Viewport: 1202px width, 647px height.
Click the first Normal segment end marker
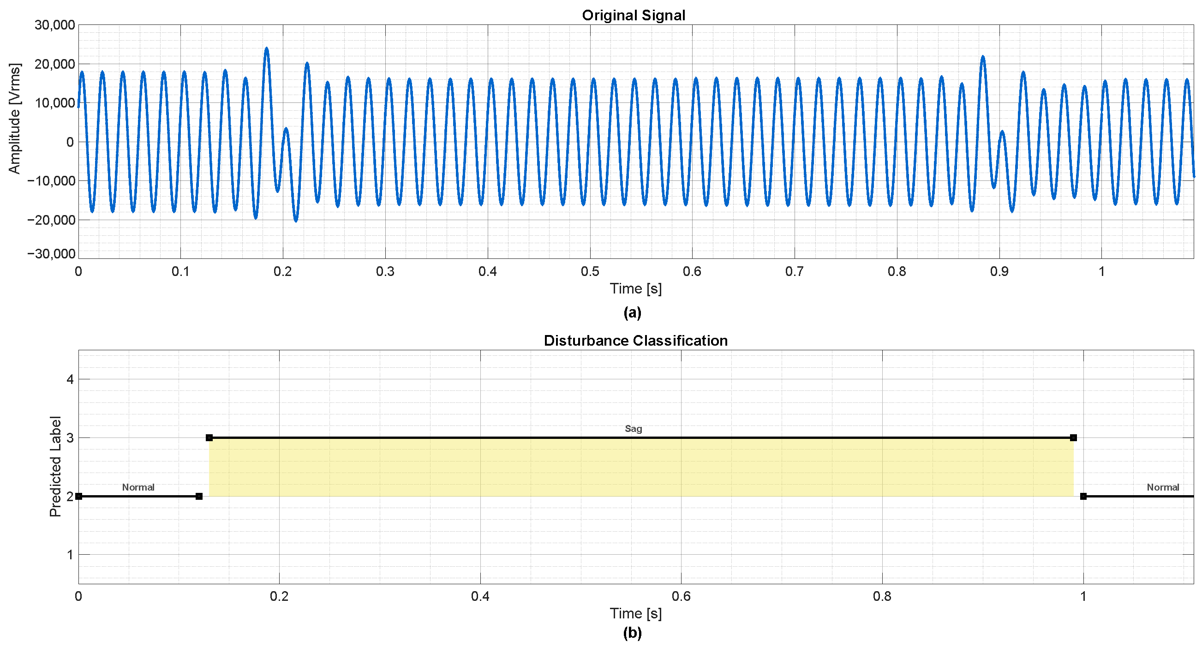pyautogui.click(x=199, y=496)
